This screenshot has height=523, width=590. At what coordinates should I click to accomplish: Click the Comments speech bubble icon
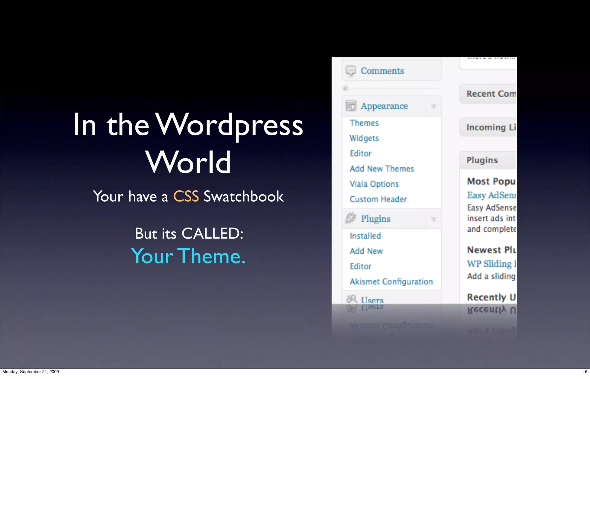tap(351, 71)
